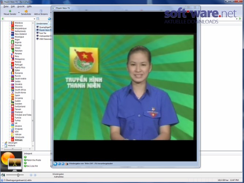Viewport: 244px width, 183px height.
Task: Click the Ukraine flag icon
Action: click(12, 126)
